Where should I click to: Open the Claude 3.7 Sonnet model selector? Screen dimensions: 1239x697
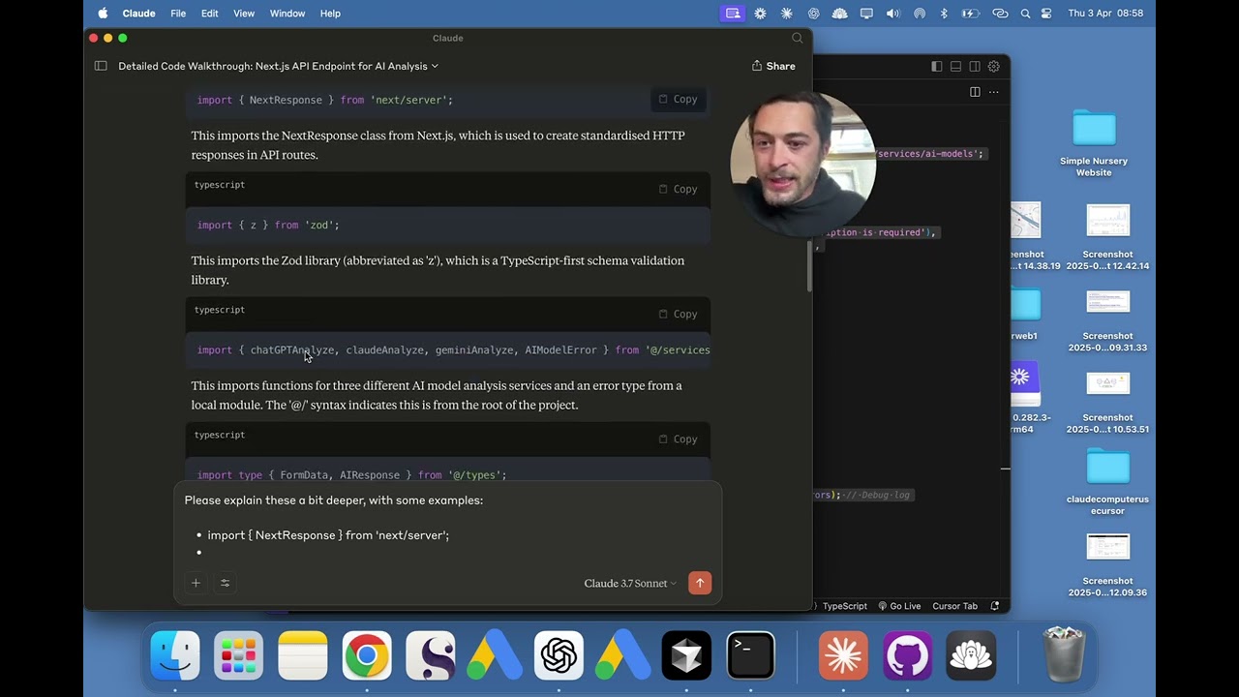coord(630,583)
